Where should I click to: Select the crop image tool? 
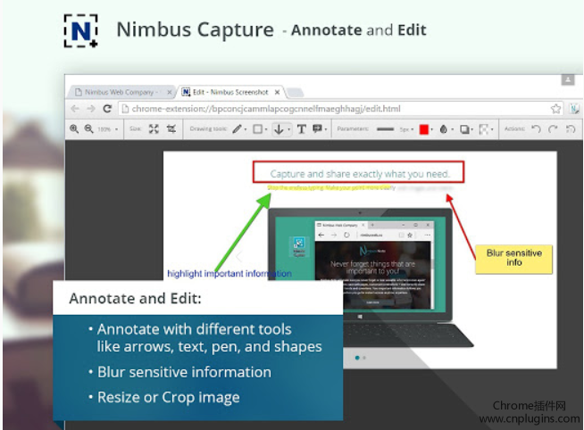point(171,129)
